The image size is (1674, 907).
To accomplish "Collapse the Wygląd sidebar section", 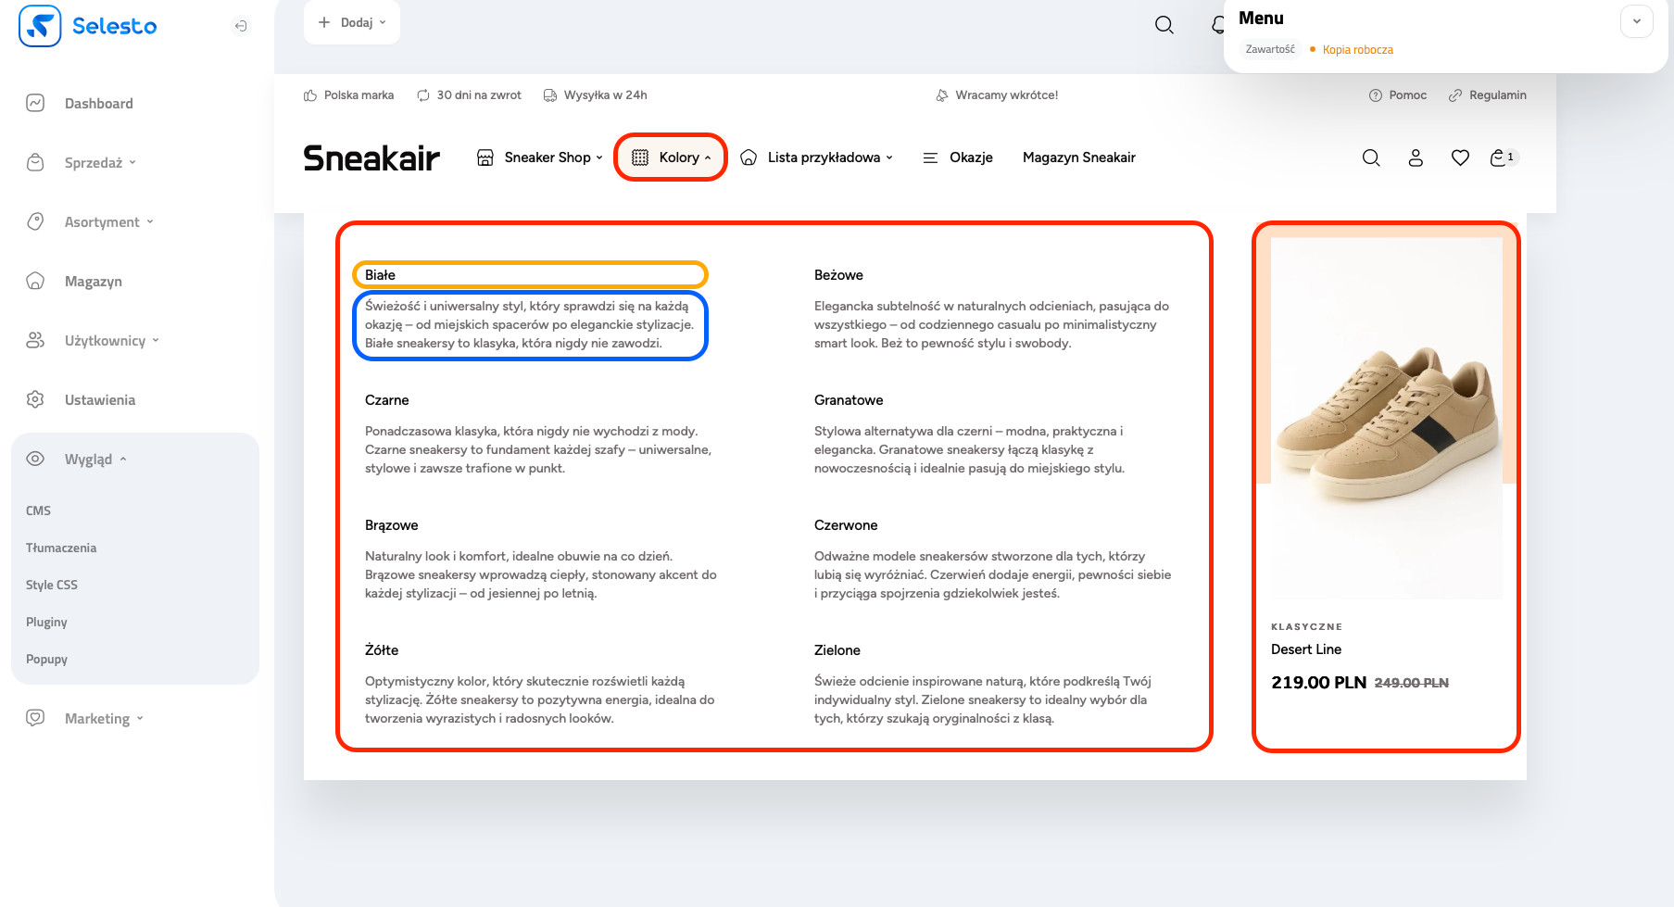I will click(x=94, y=460).
